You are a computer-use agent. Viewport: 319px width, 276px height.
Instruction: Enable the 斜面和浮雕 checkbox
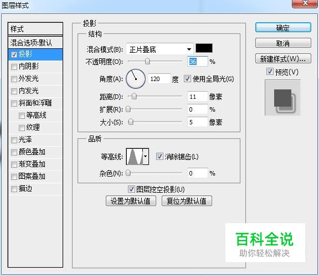[x=14, y=103]
